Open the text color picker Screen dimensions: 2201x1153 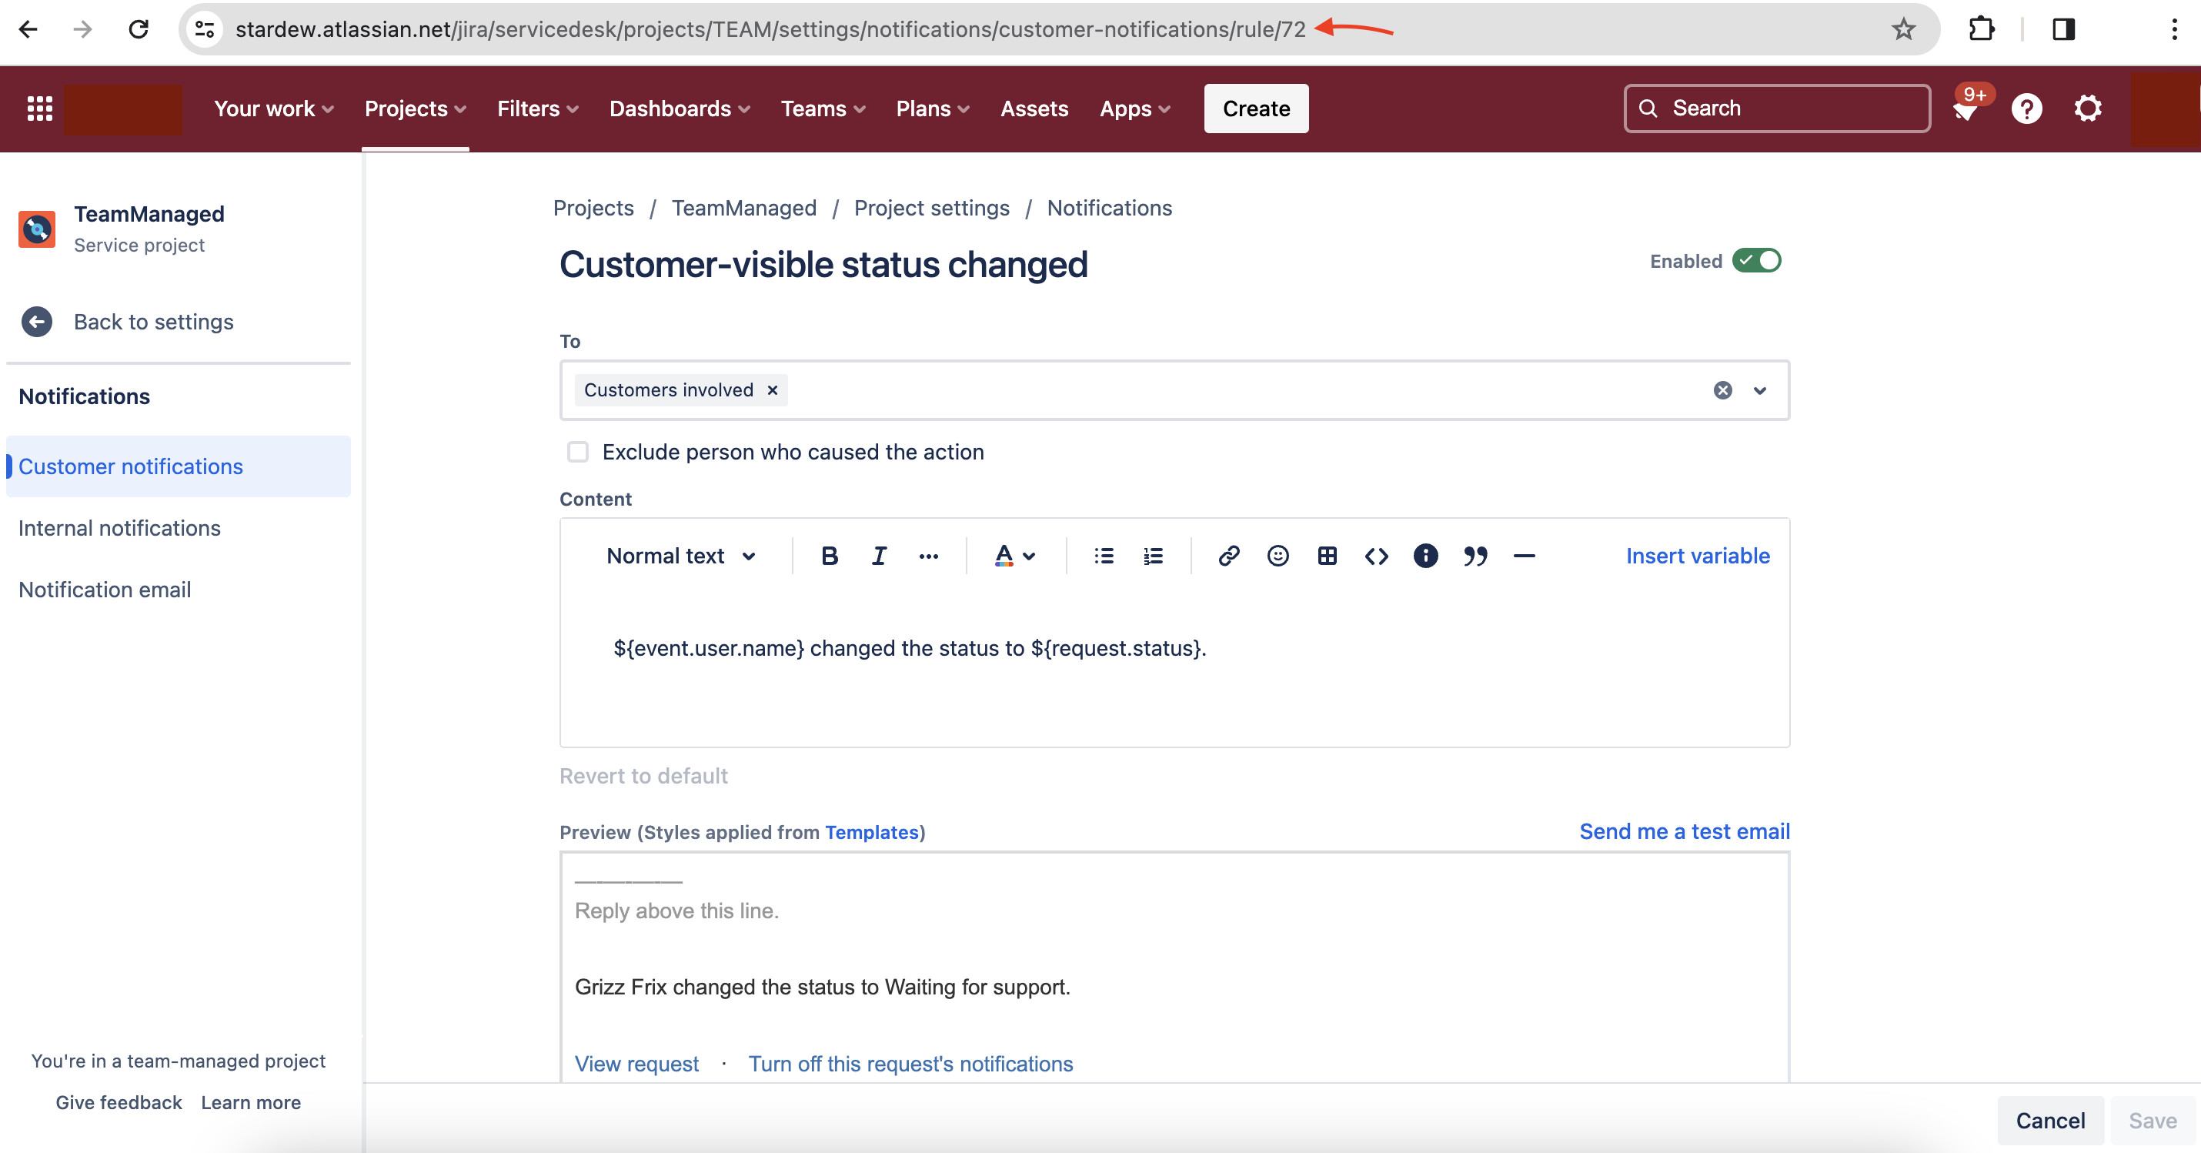[1014, 556]
